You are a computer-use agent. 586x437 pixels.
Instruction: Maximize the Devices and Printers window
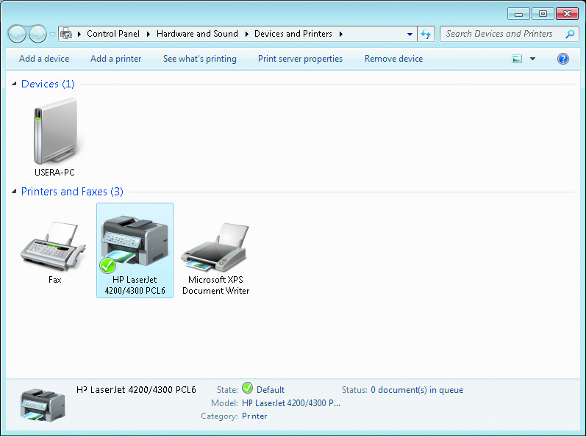click(543, 14)
